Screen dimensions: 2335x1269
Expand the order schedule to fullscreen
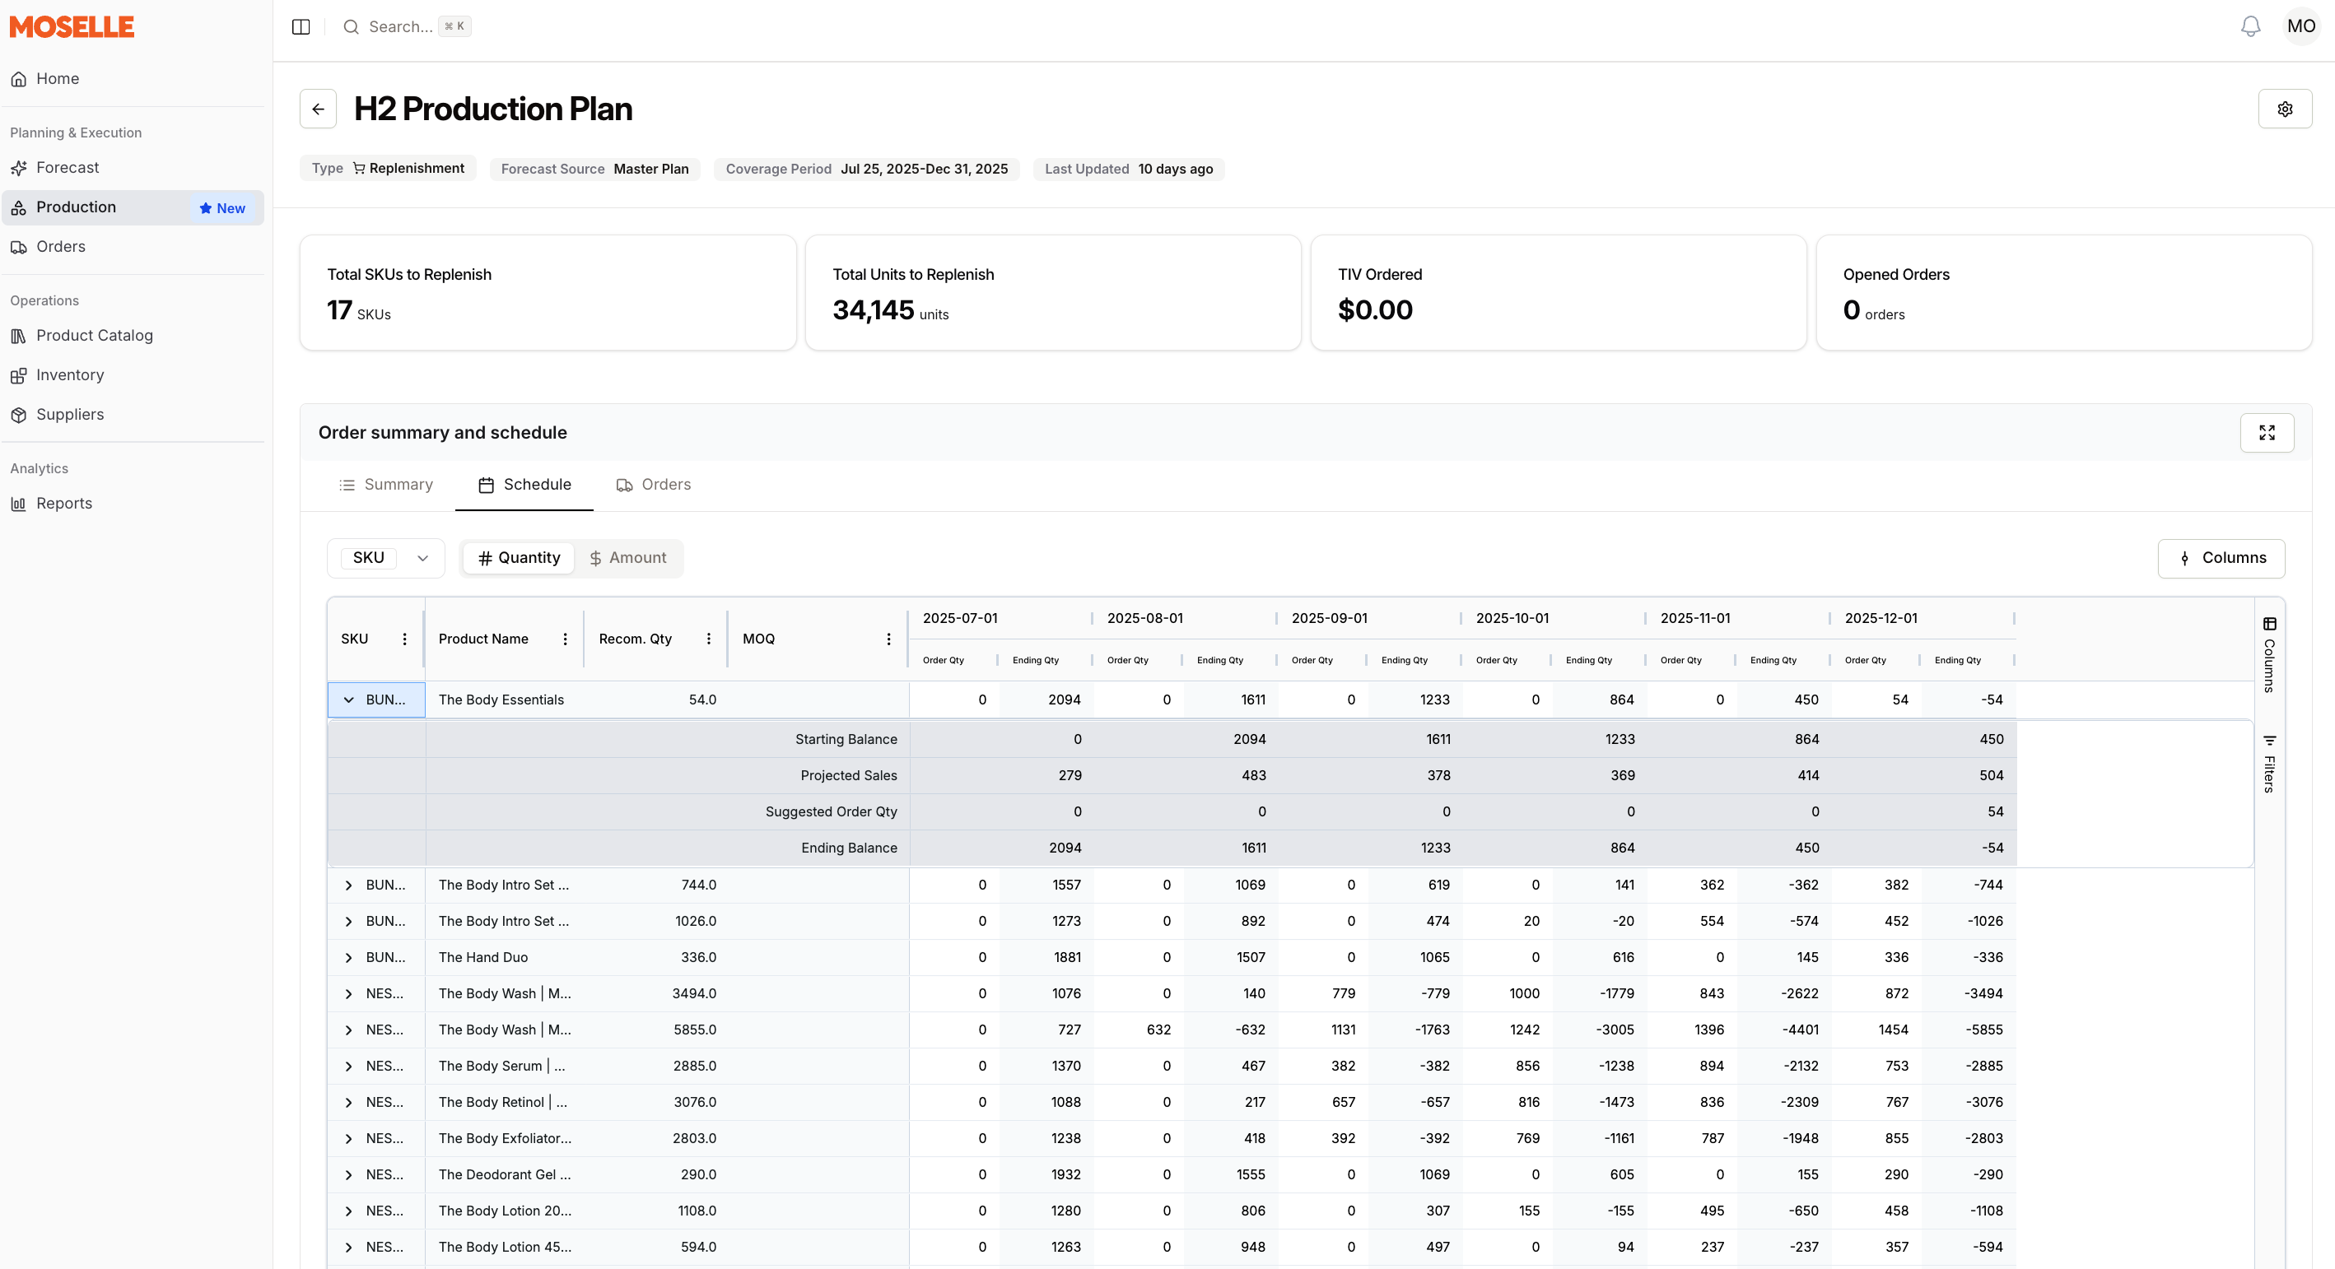click(x=2266, y=433)
